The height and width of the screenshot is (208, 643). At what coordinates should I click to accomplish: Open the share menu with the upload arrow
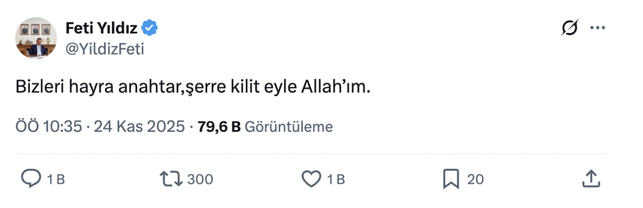591,179
